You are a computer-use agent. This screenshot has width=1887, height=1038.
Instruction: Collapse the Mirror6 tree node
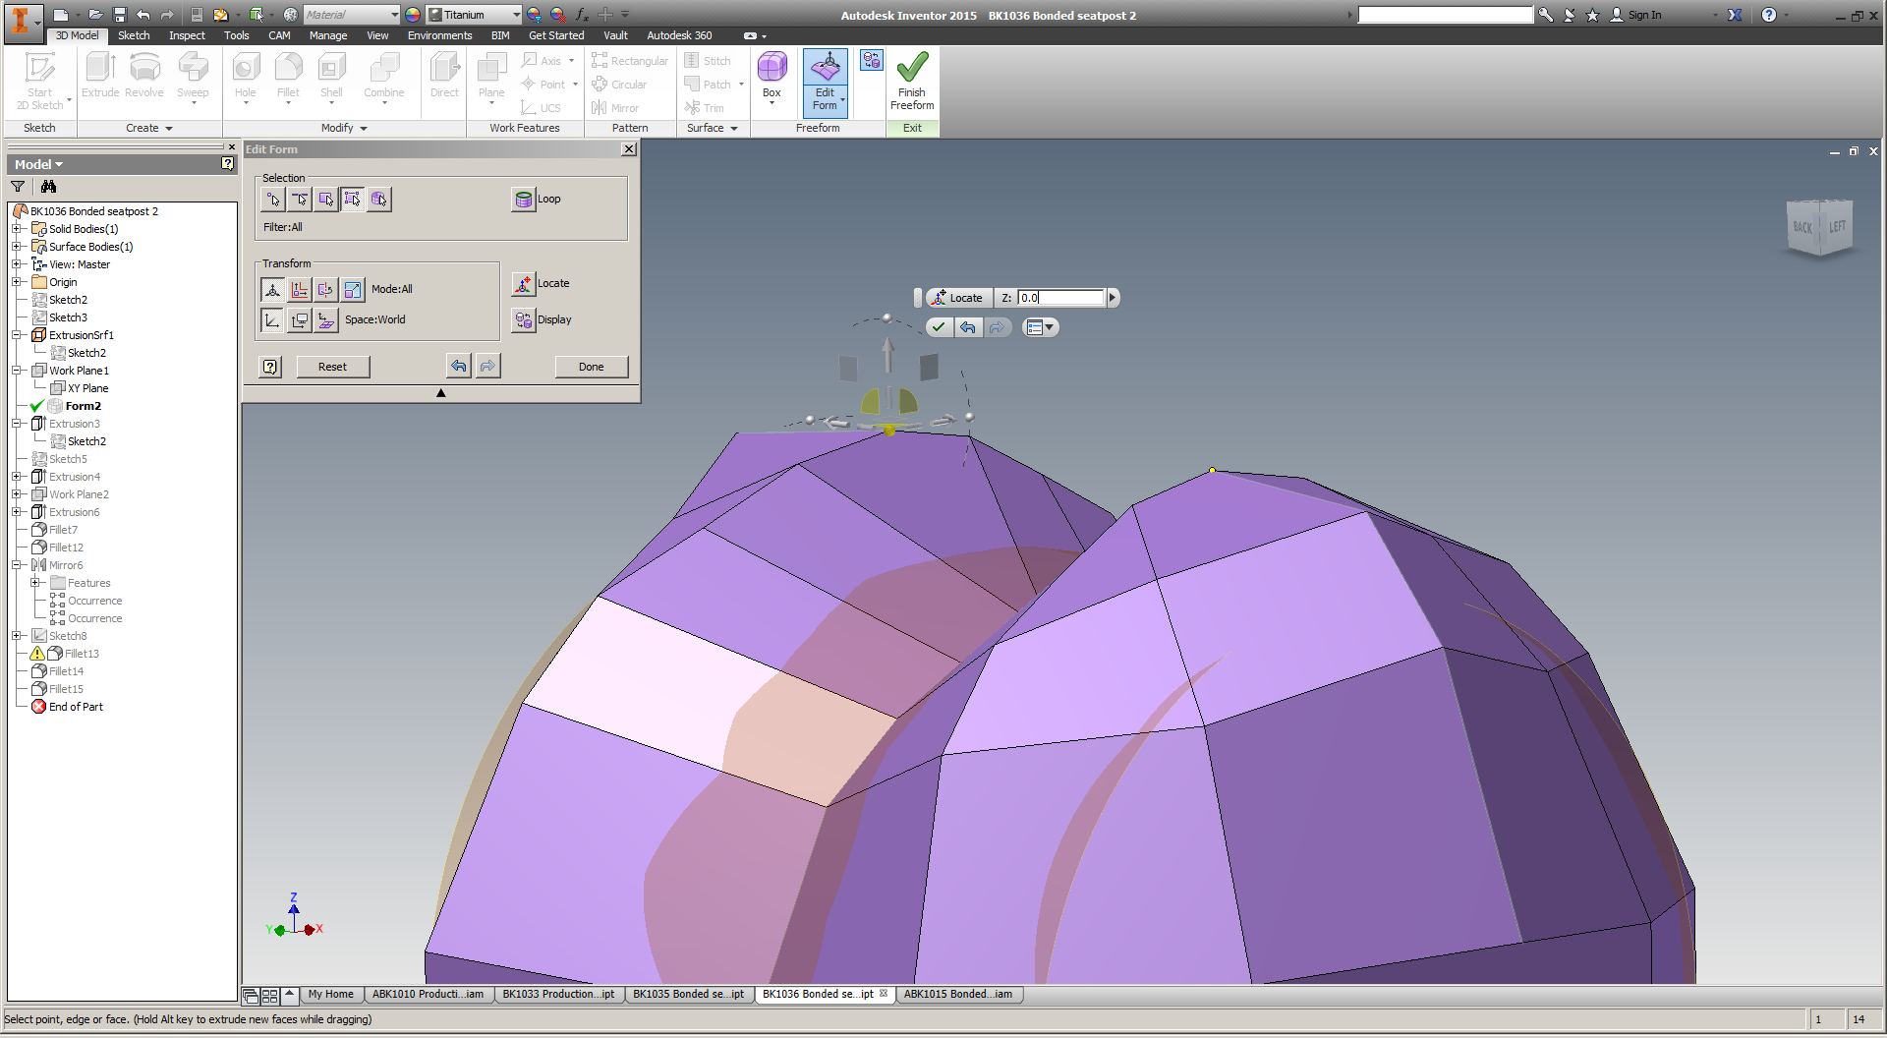pyautogui.click(x=17, y=565)
